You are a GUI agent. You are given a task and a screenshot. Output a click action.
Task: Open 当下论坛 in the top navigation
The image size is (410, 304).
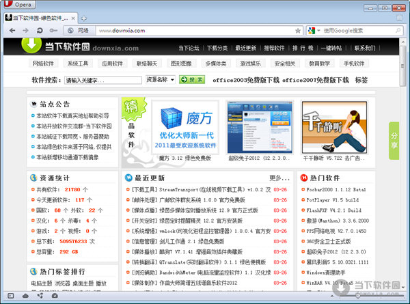(189, 48)
